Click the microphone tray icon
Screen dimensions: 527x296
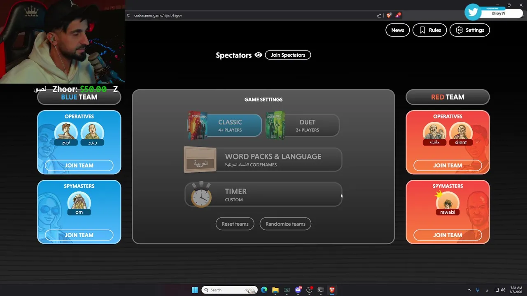pyautogui.click(x=478, y=290)
